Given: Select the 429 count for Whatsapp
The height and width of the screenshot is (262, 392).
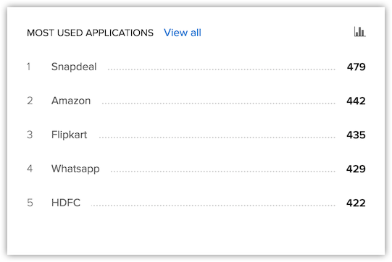Looking at the screenshot, I should [x=356, y=169].
